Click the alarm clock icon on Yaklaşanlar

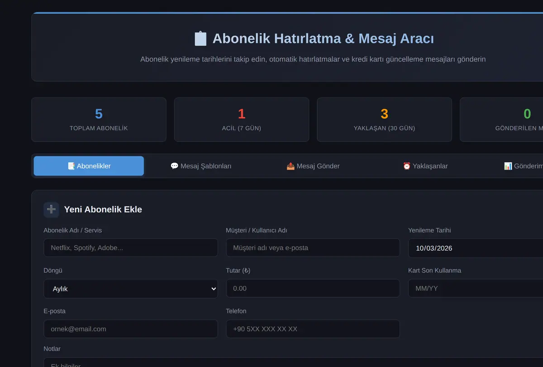[407, 166]
